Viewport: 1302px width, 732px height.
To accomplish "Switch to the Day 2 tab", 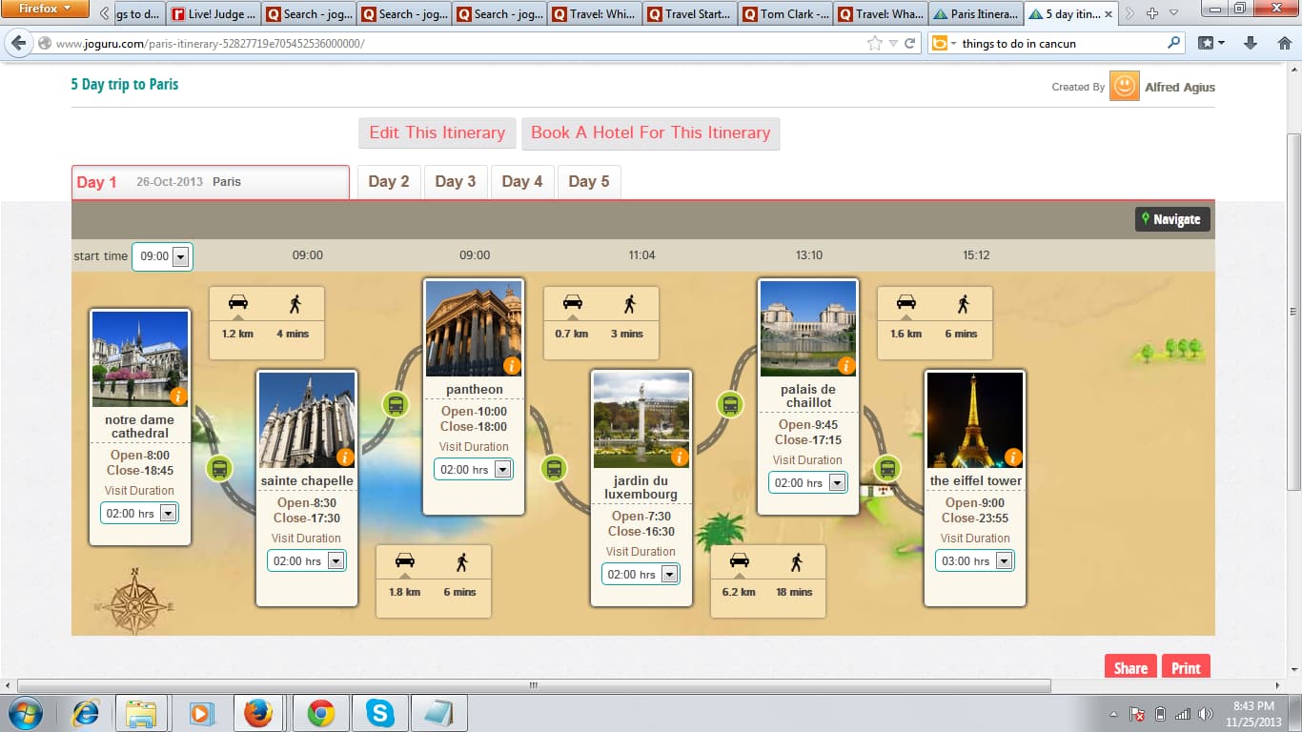I will tap(389, 182).
